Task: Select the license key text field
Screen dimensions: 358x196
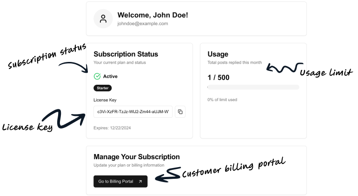Action: pos(133,112)
